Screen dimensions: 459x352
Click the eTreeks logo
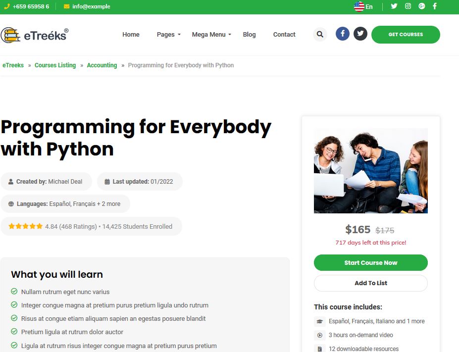(x=35, y=35)
